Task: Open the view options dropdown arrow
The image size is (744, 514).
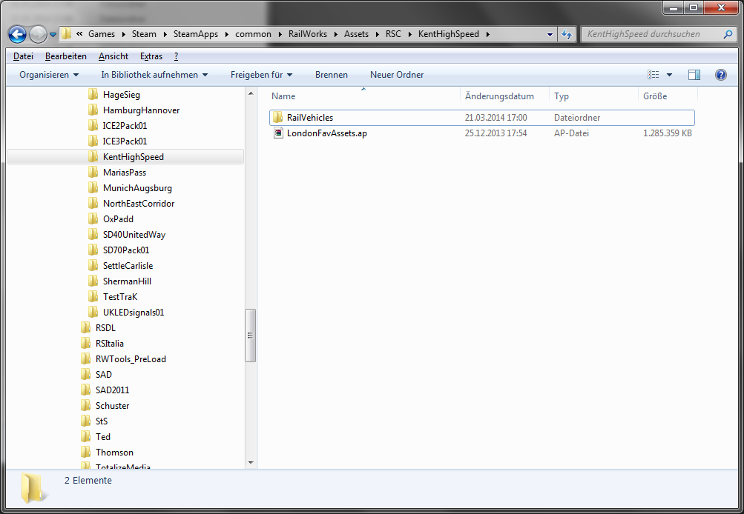Action: (670, 75)
